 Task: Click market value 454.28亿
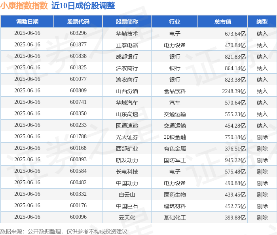[x=235, y=126]
